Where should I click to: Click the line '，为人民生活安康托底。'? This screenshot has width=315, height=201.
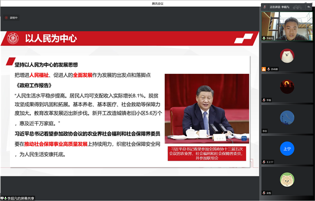tap(40, 154)
